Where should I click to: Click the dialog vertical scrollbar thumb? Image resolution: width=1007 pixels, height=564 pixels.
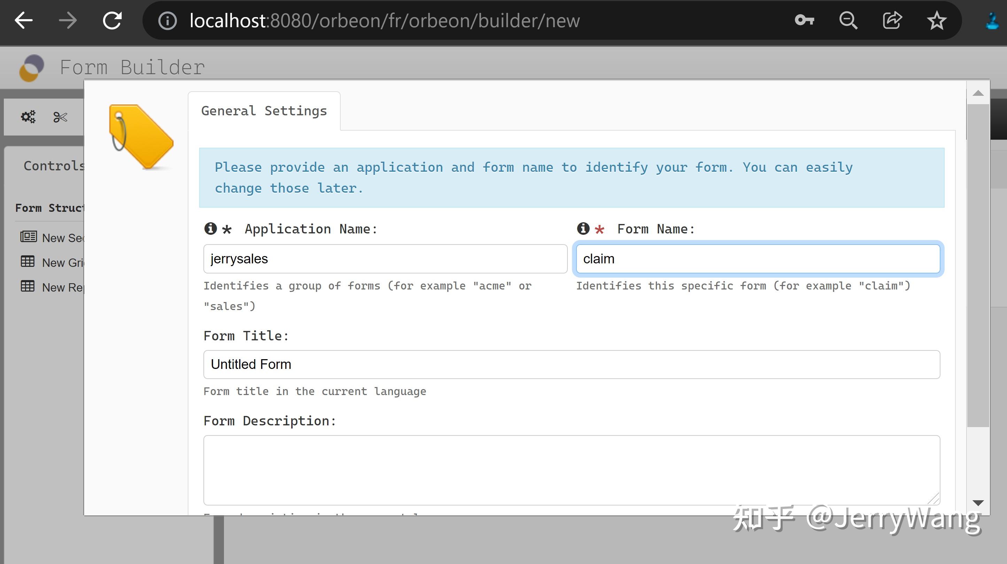coord(978,266)
